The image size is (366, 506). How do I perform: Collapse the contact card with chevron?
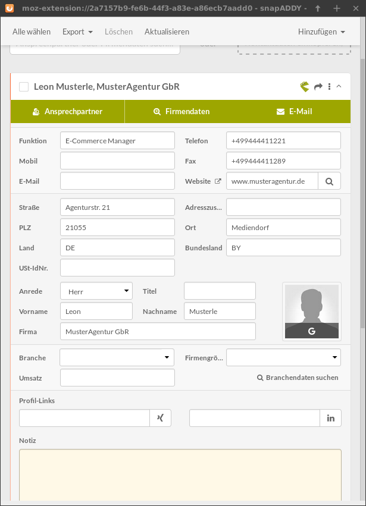(339, 87)
